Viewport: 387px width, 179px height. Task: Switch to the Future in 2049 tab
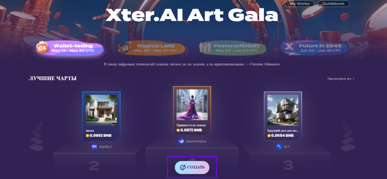coord(315,48)
